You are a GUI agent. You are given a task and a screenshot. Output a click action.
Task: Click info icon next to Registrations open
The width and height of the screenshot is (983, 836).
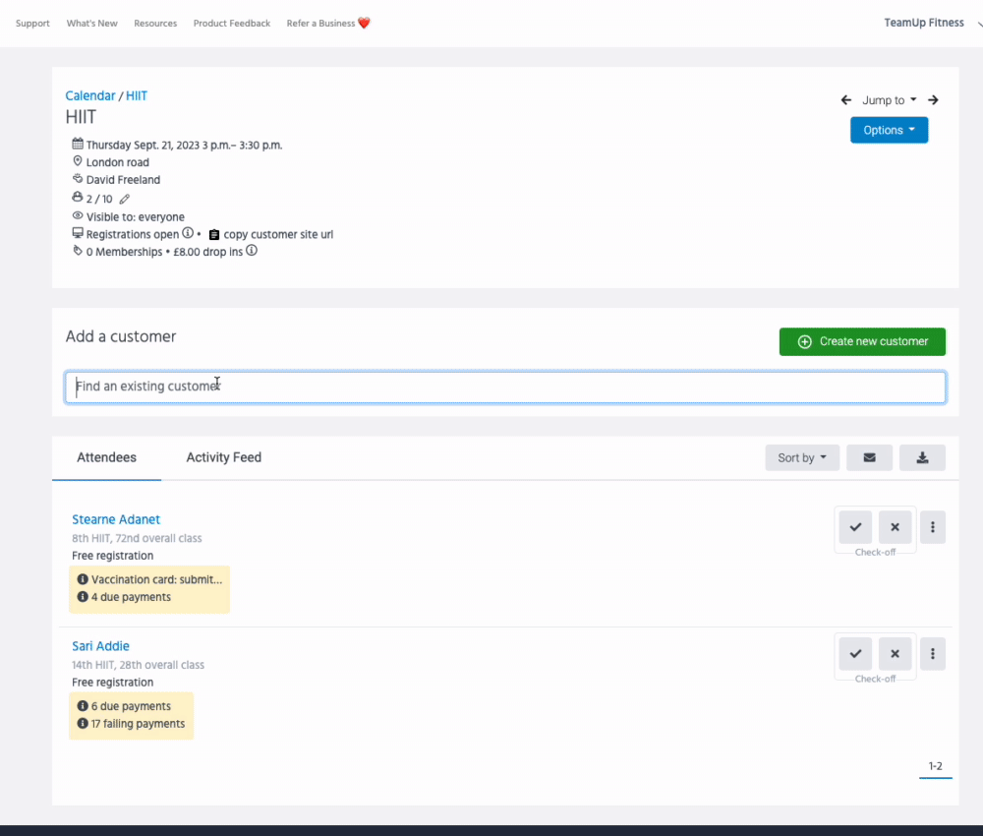[x=188, y=234]
